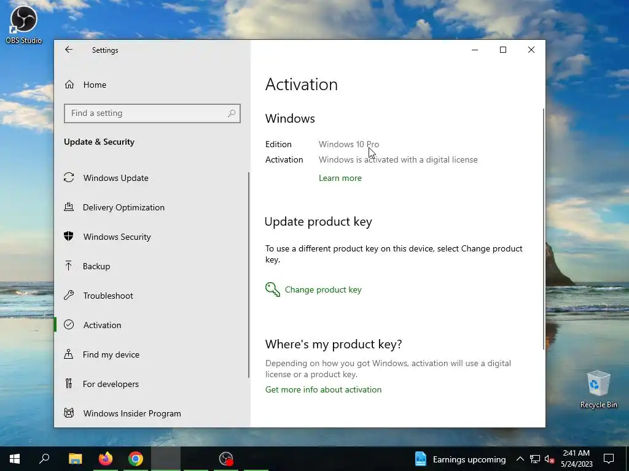The width and height of the screenshot is (629, 471).
Task: Click the Activation page vertical scrollbar
Action: coord(544,228)
